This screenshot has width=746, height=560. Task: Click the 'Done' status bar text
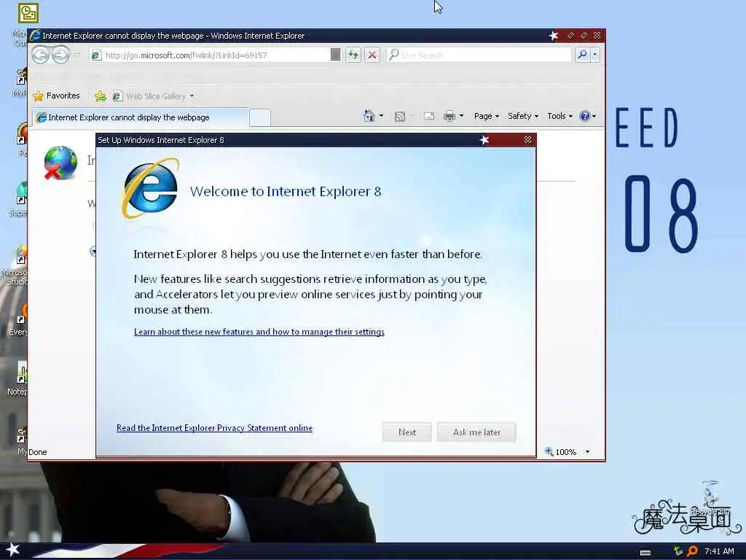[x=38, y=452]
